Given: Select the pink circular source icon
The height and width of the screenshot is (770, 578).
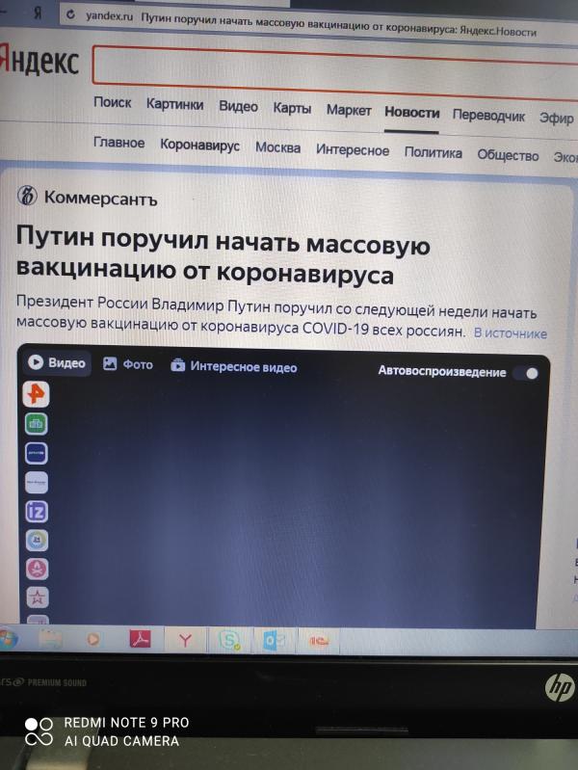Looking at the screenshot, I should (38, 569).
